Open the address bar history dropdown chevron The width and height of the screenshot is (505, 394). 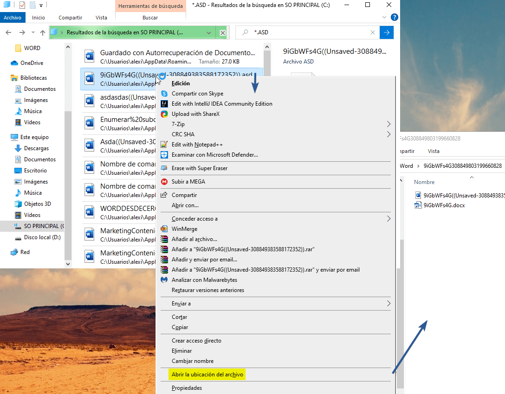209,33
